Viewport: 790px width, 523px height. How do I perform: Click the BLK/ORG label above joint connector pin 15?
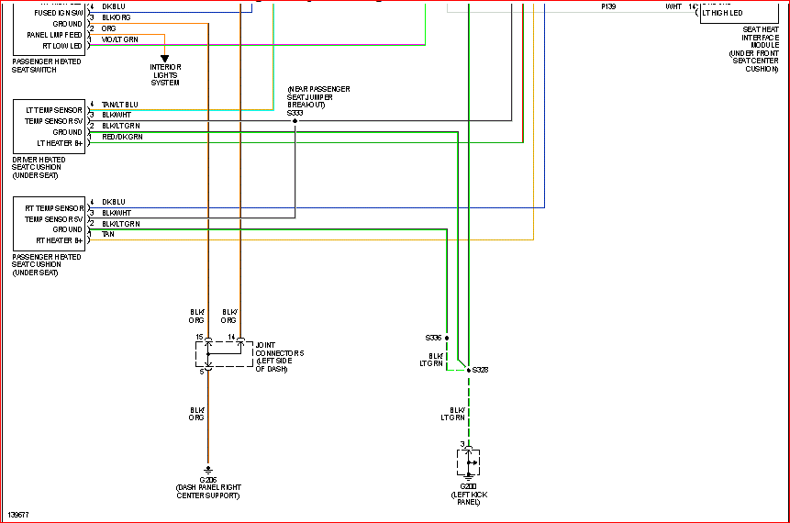tap(197, 317)
